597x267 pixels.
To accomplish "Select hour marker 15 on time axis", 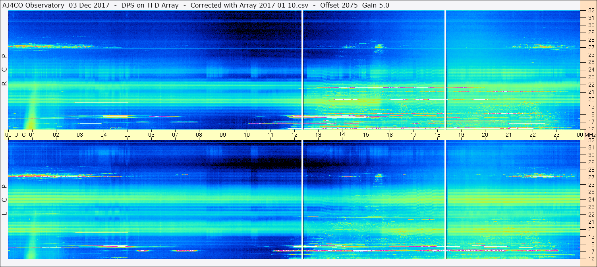I will click(x=366, y=135).
